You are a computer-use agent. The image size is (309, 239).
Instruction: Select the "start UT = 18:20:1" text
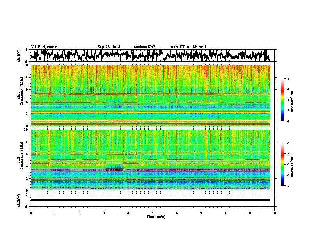click(x=188, y=47)
